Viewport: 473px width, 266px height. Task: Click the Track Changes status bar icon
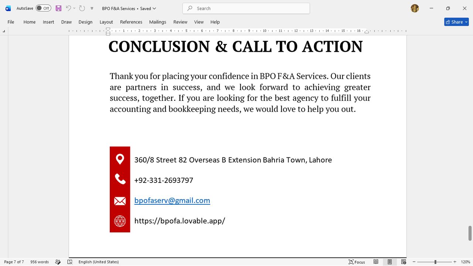click(58, 262)
